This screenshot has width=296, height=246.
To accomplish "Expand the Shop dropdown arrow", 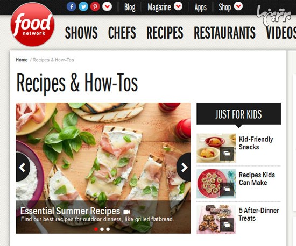I will pos(238,6).
